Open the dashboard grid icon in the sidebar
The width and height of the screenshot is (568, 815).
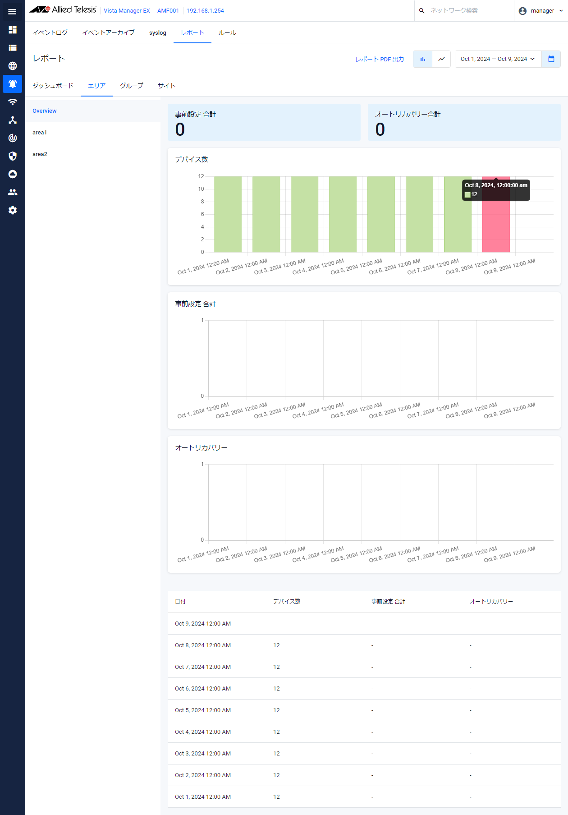pyautogui.click(x=13, y=30)
